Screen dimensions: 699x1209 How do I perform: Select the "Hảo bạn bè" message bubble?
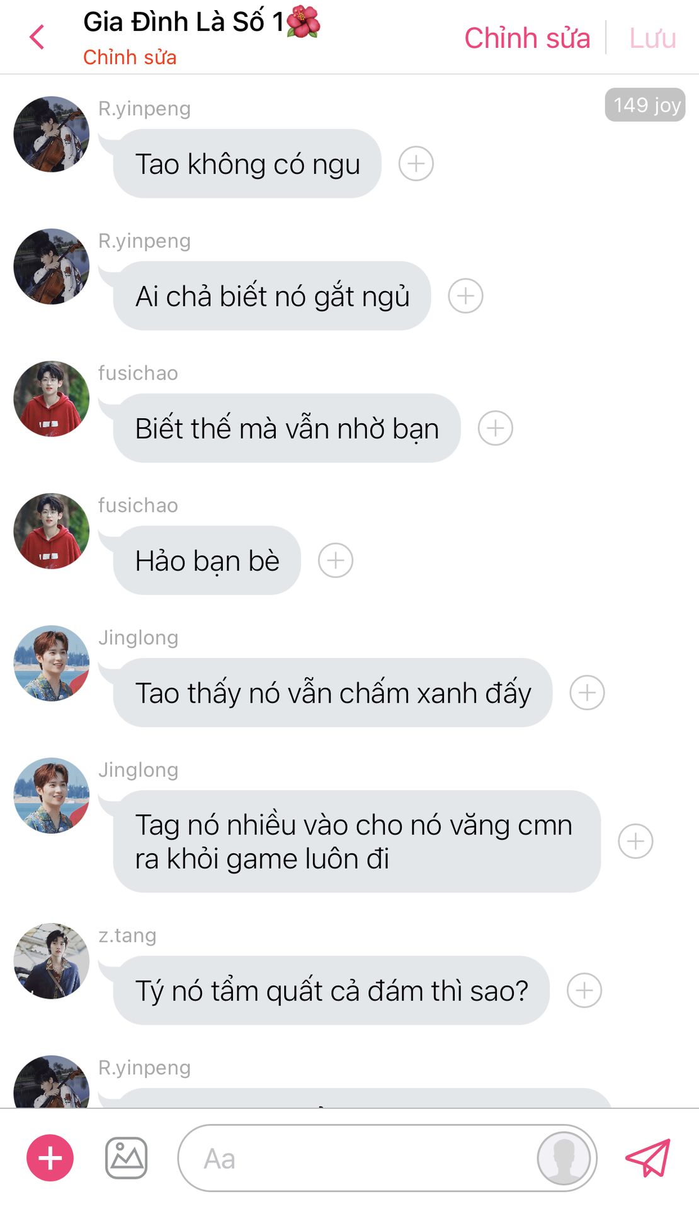pyautogui.click(x=207, y=560)
